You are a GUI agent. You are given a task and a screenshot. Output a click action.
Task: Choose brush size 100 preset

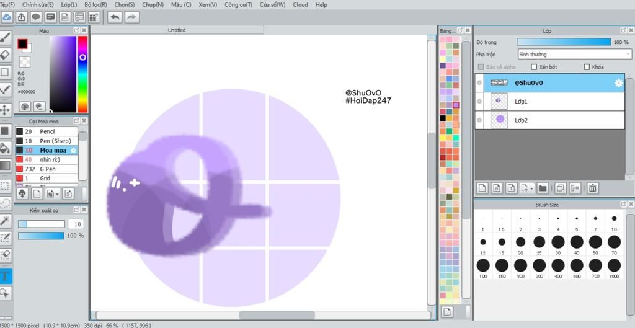482,268
